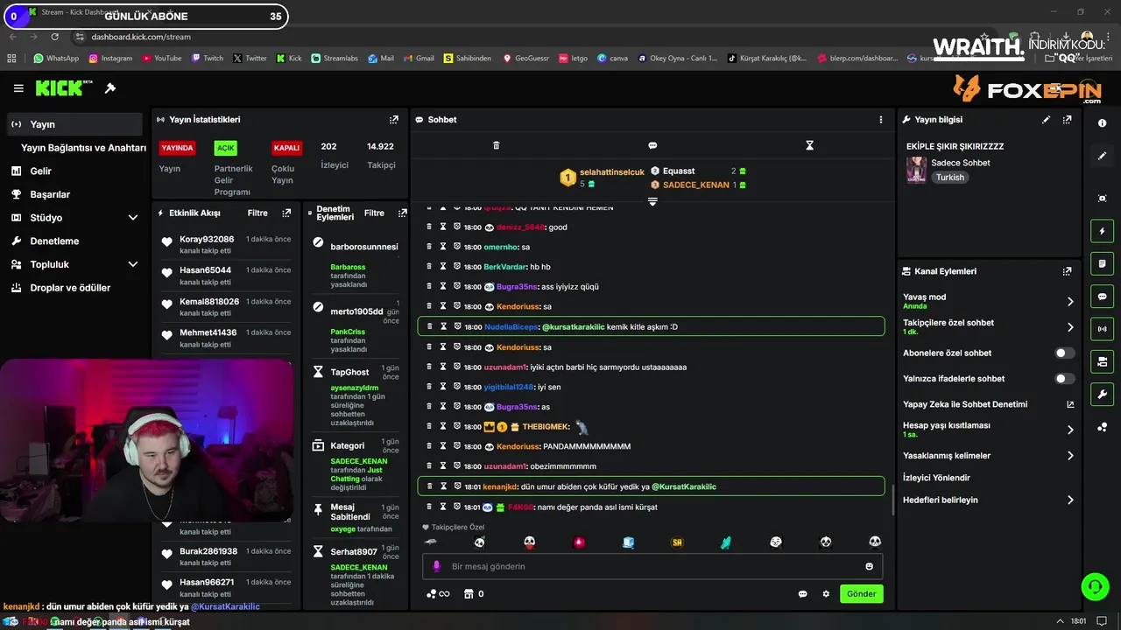Pop out the Kanal Eylemleri panel

1067,271
